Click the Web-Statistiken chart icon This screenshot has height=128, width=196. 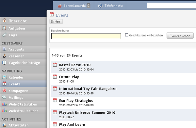pos(4,104)
